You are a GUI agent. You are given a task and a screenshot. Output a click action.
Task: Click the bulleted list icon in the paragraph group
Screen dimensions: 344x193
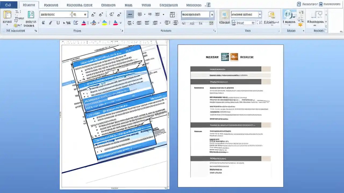140,14
